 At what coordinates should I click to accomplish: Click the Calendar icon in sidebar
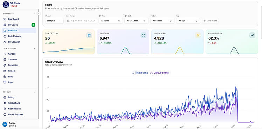5,59
